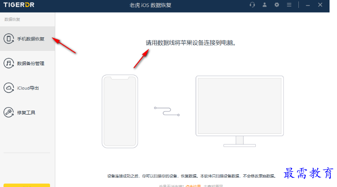The height and width of the screenshot is (187, 337).
Task: Open the 修复工具 sidebar label
Action: tap(26, 113)
